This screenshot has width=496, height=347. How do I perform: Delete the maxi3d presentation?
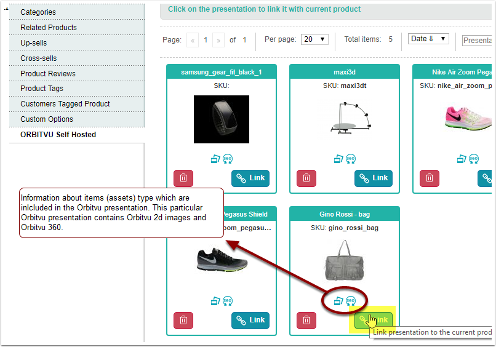click(x=306, y=178)
